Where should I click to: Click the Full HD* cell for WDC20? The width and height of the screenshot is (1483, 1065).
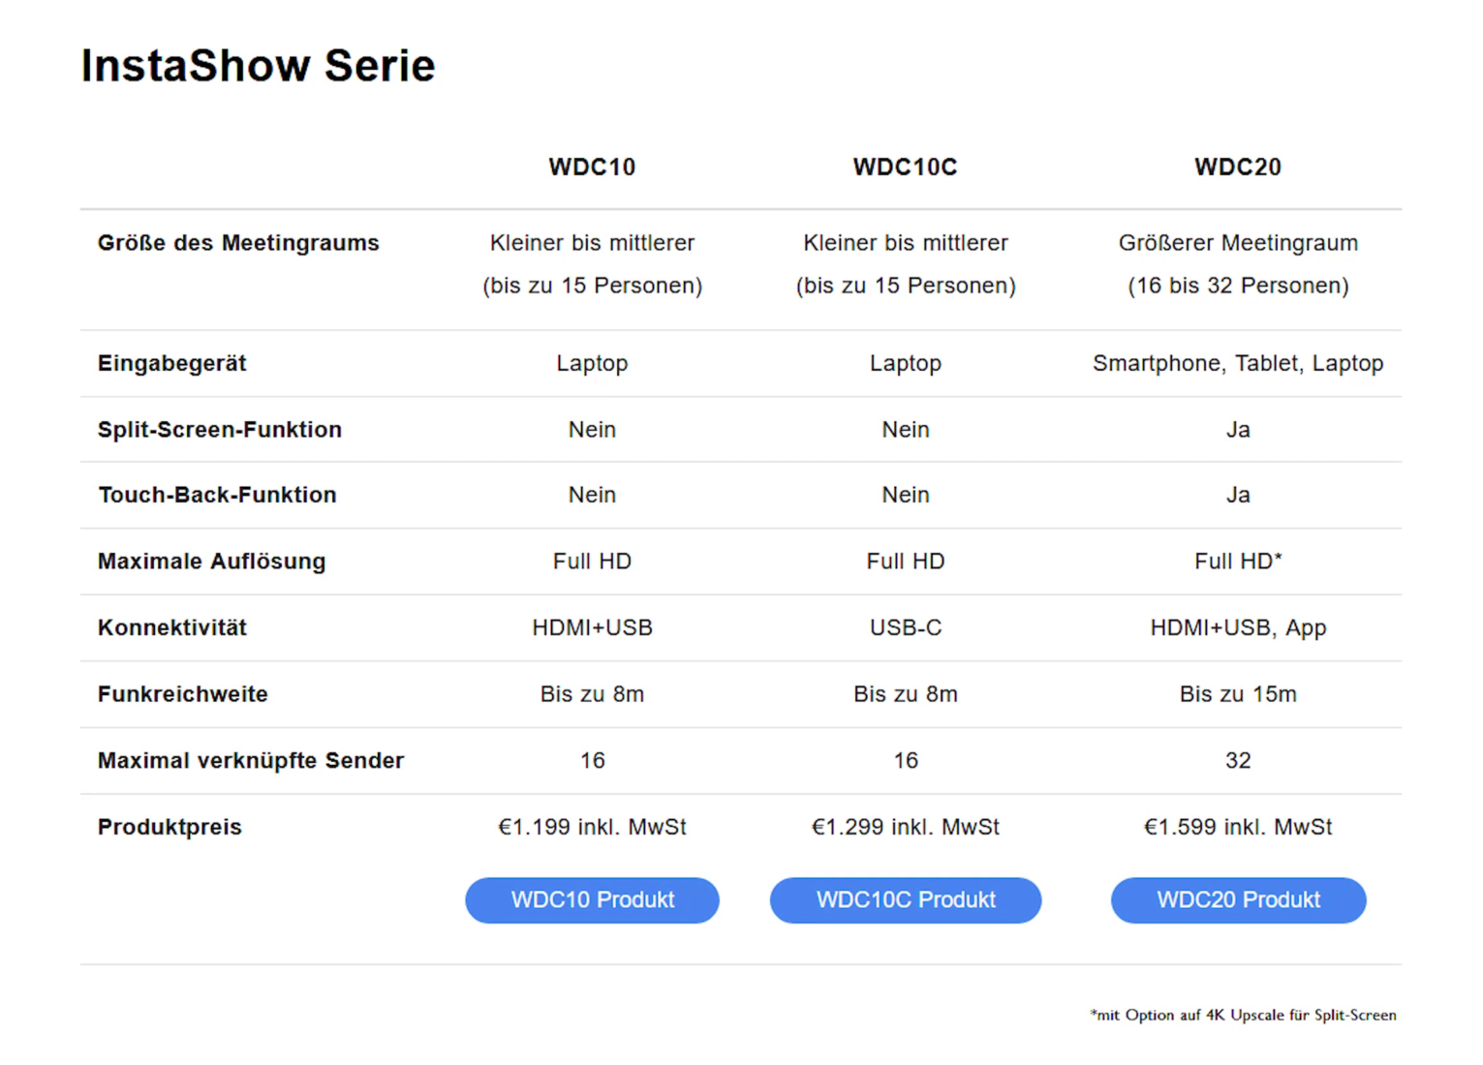point(1237,561)
